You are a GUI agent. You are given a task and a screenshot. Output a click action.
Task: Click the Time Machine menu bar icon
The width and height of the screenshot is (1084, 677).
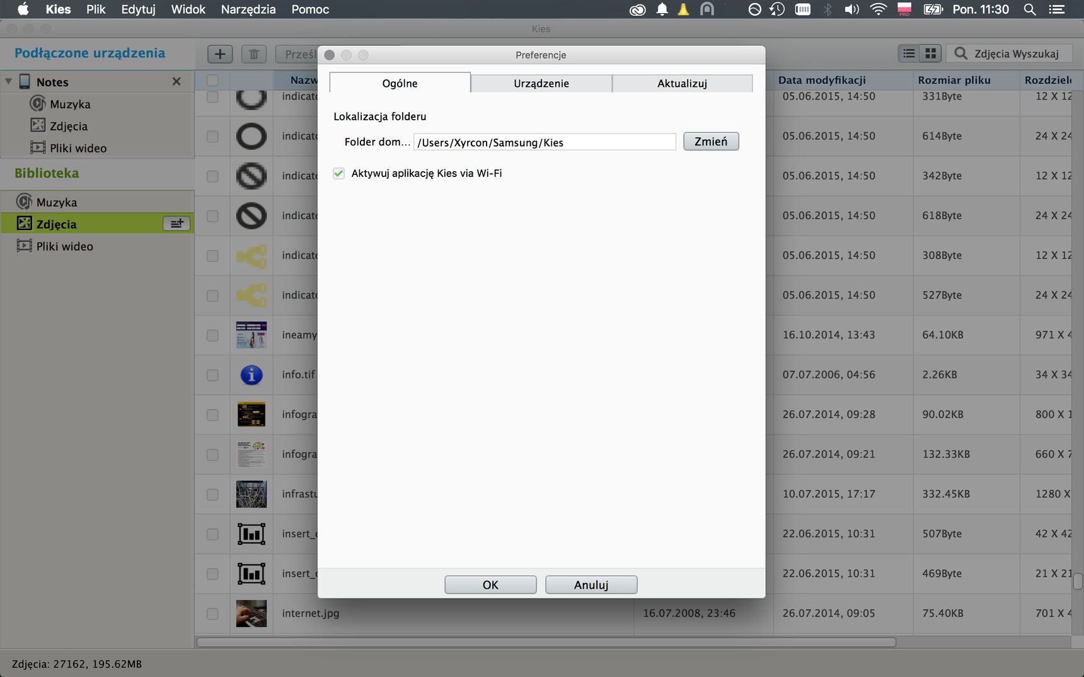click(777, 9)
